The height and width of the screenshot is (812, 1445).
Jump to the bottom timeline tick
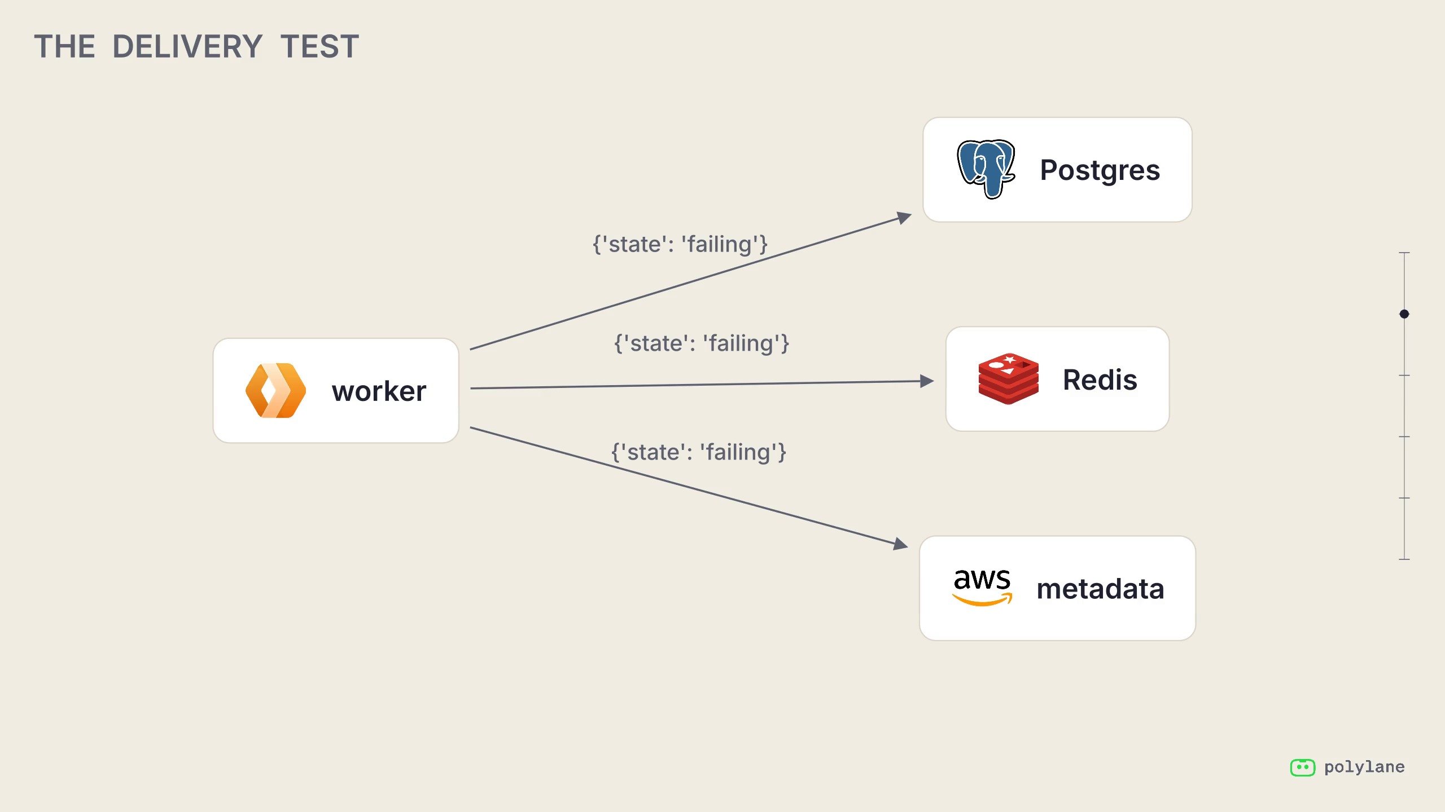coord(1404,559)
